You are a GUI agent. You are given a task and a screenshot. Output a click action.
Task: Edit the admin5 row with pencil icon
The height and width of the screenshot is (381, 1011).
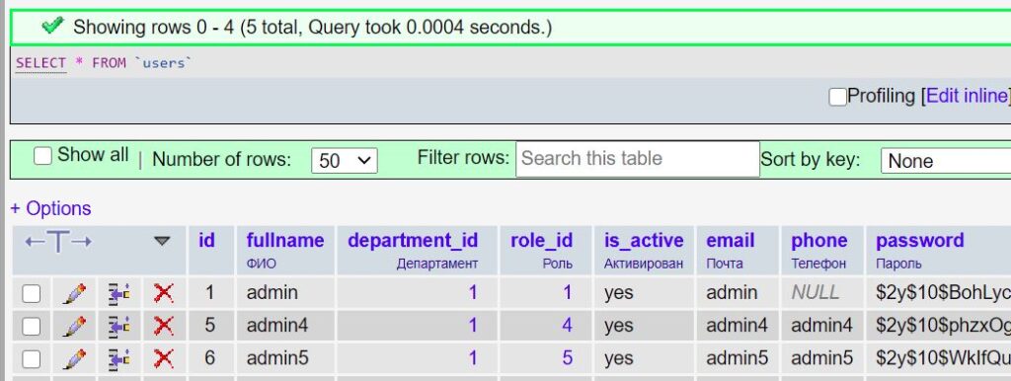click(74, 358)
